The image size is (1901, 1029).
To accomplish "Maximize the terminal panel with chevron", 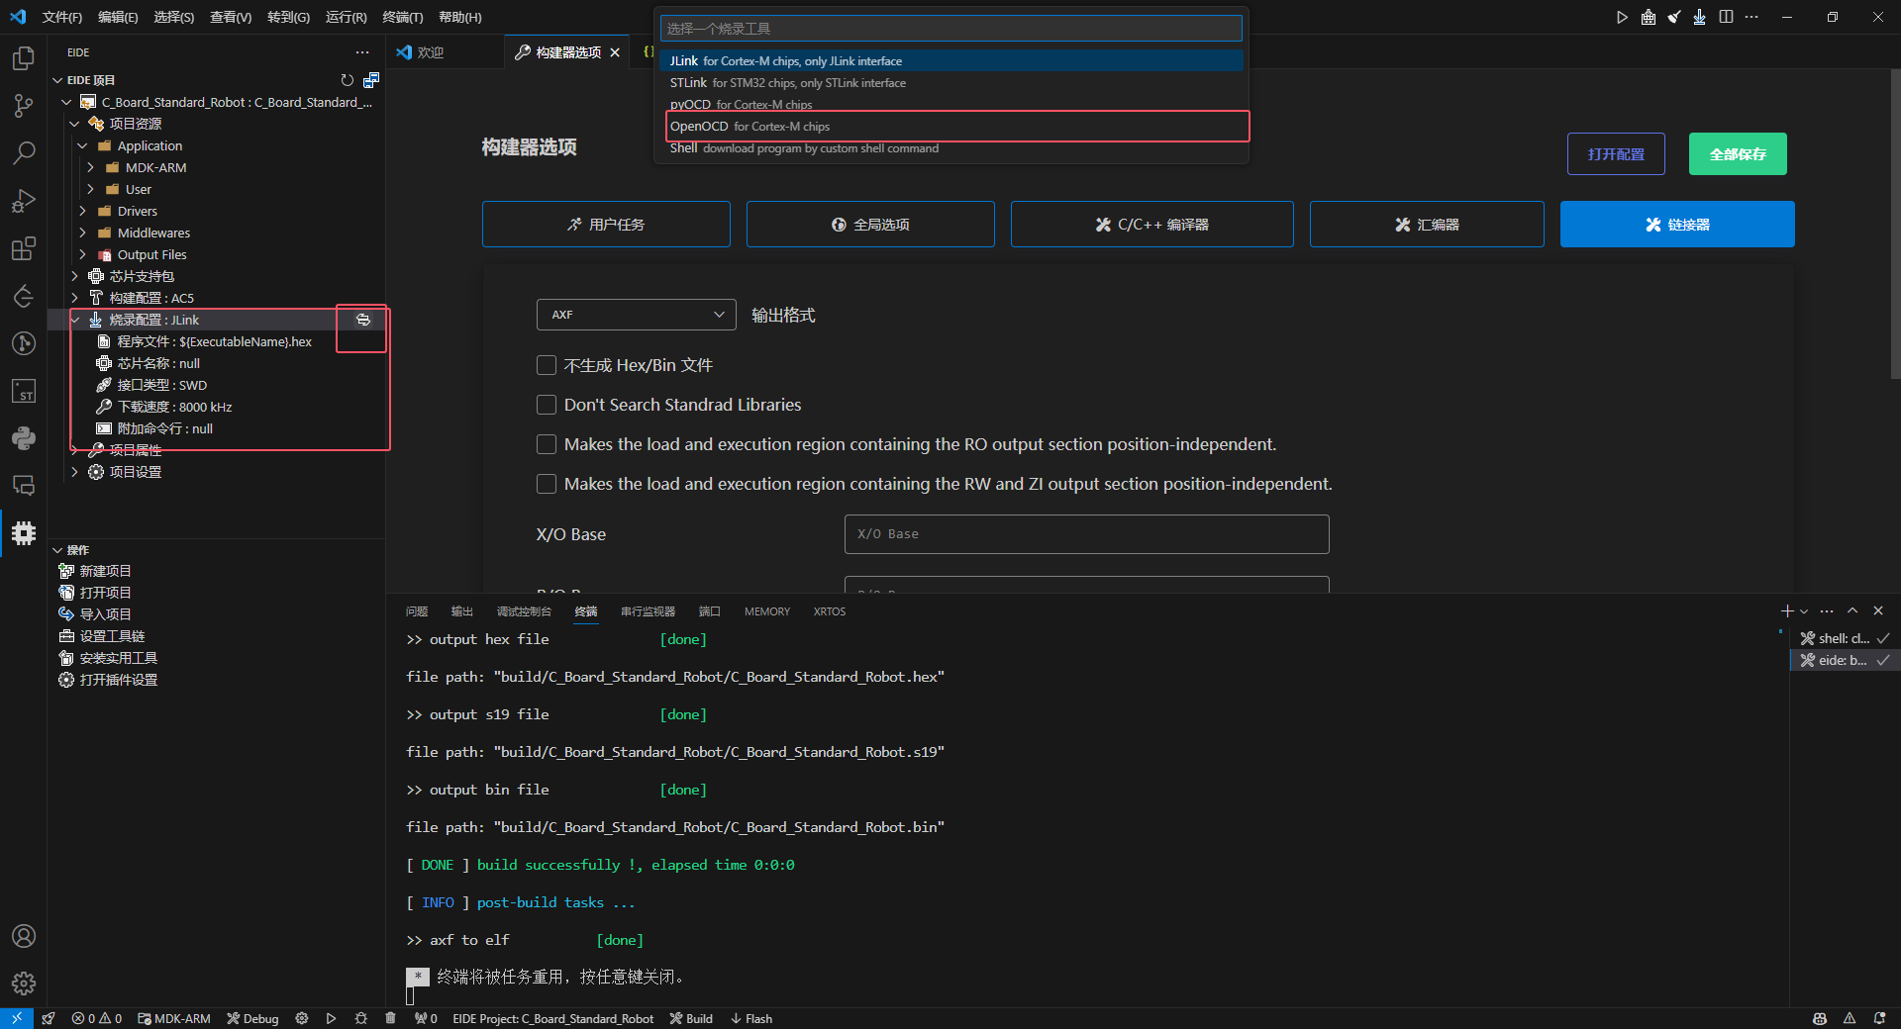I will 1852,610.
